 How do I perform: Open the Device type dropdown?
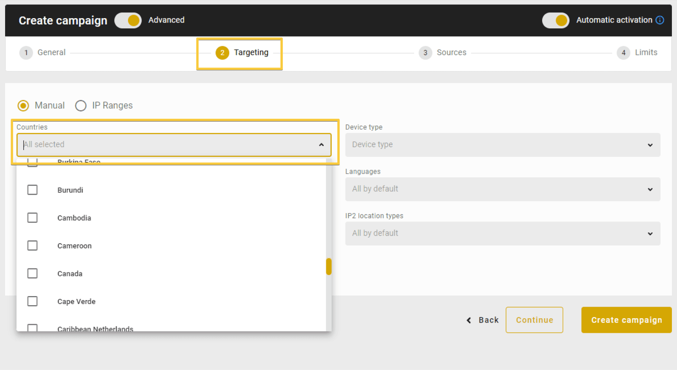click(502, 145)
